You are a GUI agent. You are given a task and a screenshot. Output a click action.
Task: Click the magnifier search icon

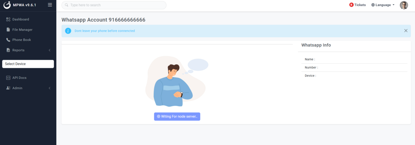(x=67, y=5)
